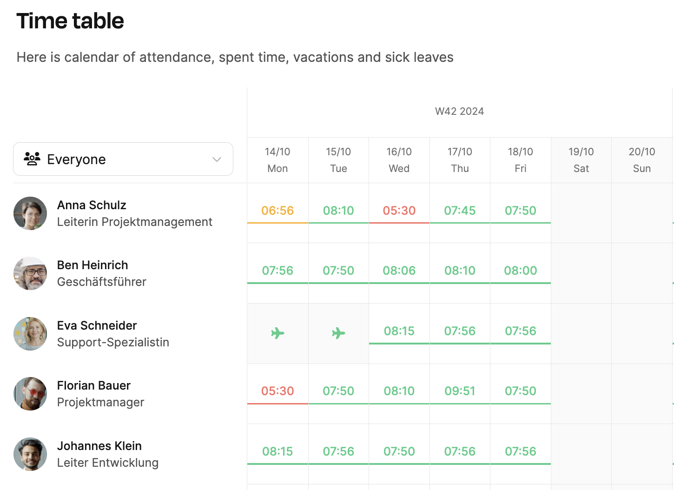The height and width of the screenshot is (490, 674).
Task: Click Johannes Klein's avatar picture
Action: (30, 454)
